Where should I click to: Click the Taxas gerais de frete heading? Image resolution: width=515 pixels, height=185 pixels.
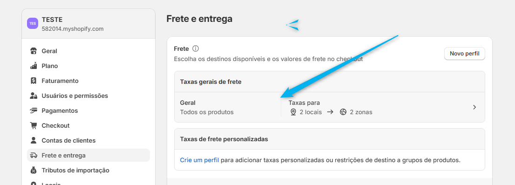click(x=210, y=82)
